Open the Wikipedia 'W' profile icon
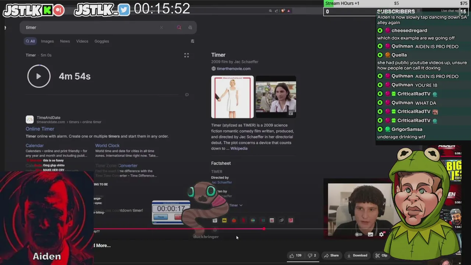 tap(215, 220)
